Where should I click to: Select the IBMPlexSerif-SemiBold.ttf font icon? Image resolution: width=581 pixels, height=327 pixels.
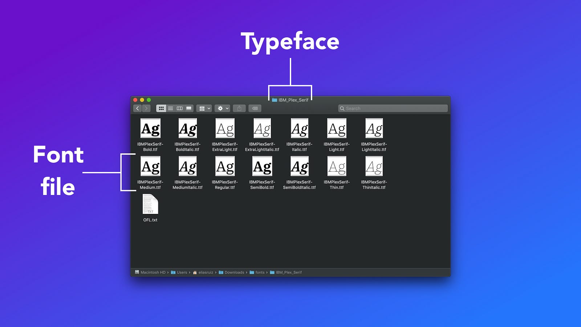(x=262, y=166)
